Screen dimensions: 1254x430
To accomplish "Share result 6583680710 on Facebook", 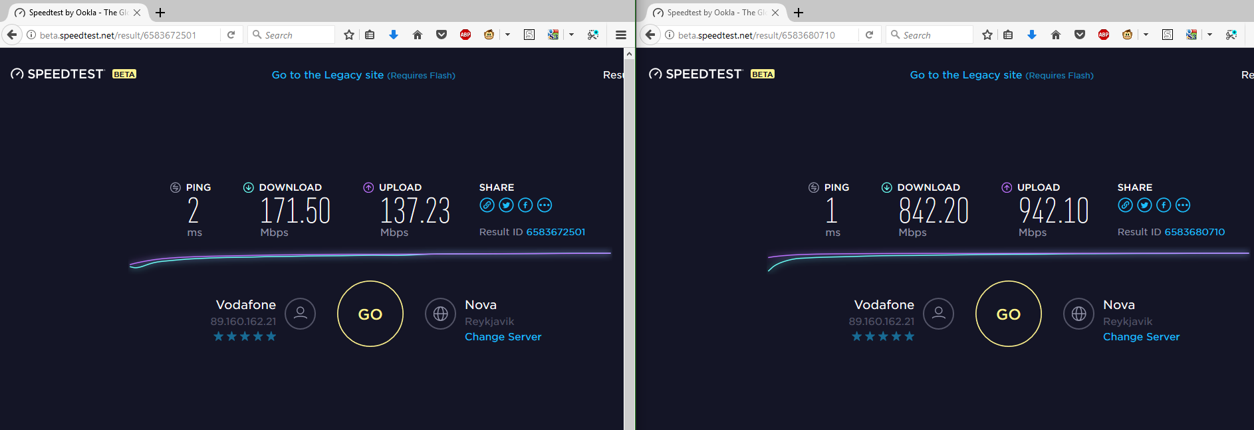I will coord(1164,205).
